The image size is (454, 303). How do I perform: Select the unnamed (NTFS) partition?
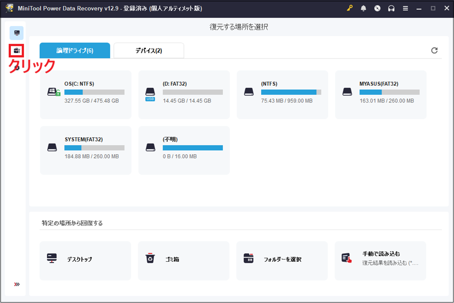(x=282, y=95)
